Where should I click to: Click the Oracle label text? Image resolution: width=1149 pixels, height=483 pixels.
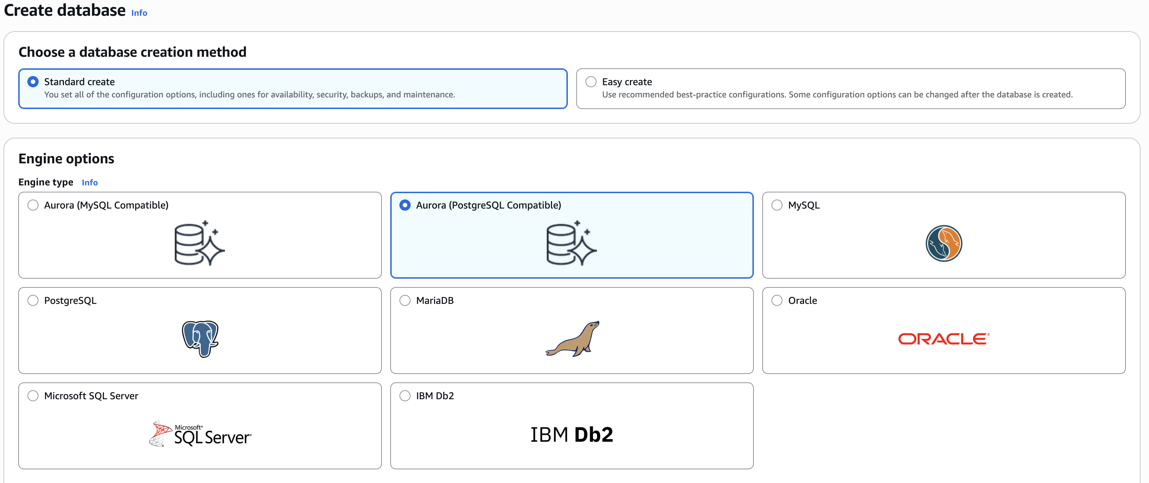tap(802, 300)
